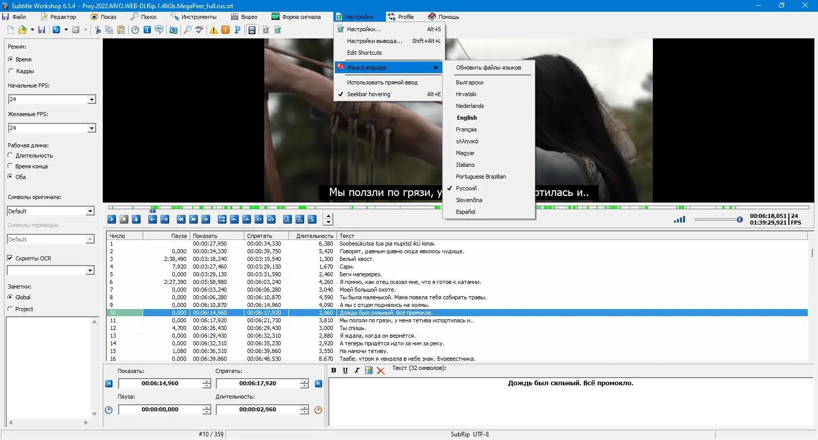Screen dimensions: 818x440
Task: Click the blue T text tool icon
Action: pyautogui.click(x=147, y=30)
